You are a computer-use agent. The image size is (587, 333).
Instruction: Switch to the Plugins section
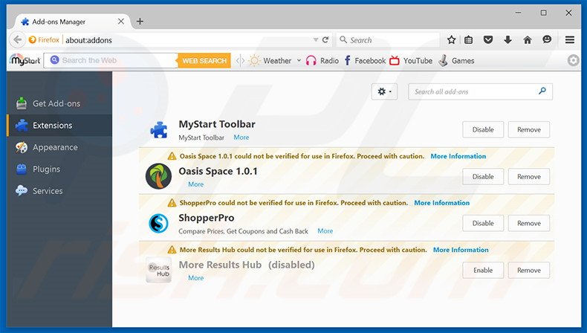46,169
